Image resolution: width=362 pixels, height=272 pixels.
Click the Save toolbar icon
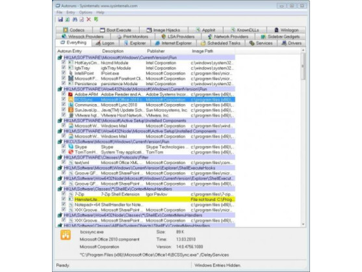[60, 20]
